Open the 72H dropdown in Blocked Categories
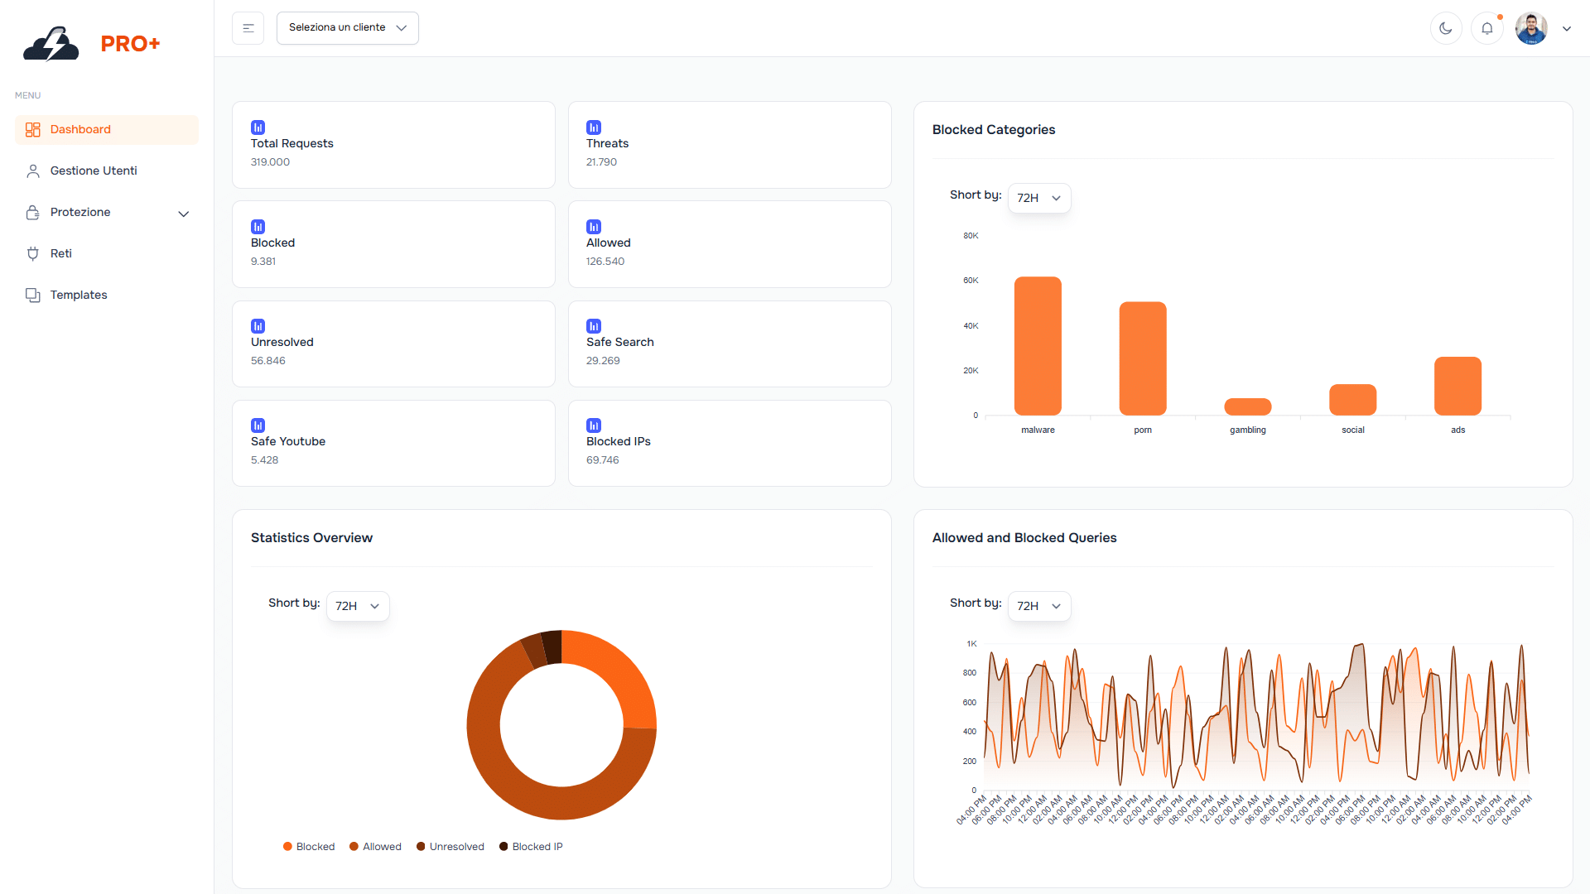The image size is (1590, 894). pyautogui.click(x=1039, y=198)
